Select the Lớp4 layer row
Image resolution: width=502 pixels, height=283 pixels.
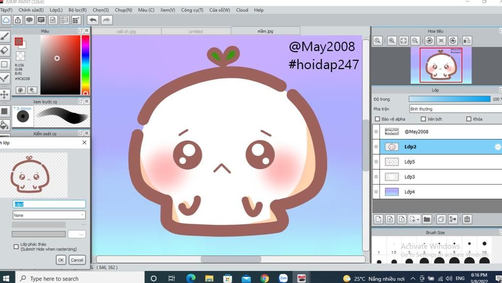437,192
